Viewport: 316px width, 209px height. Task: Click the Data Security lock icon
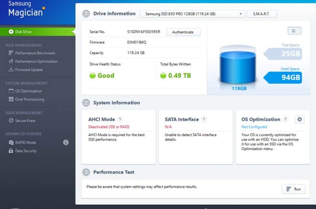tap(11, 151)
